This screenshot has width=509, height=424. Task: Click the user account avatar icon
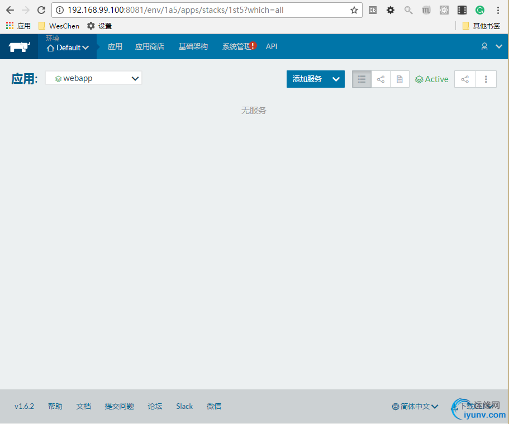[484, 46]
